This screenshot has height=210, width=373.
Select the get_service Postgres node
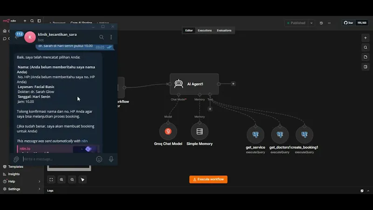click(x=256, y=135)
